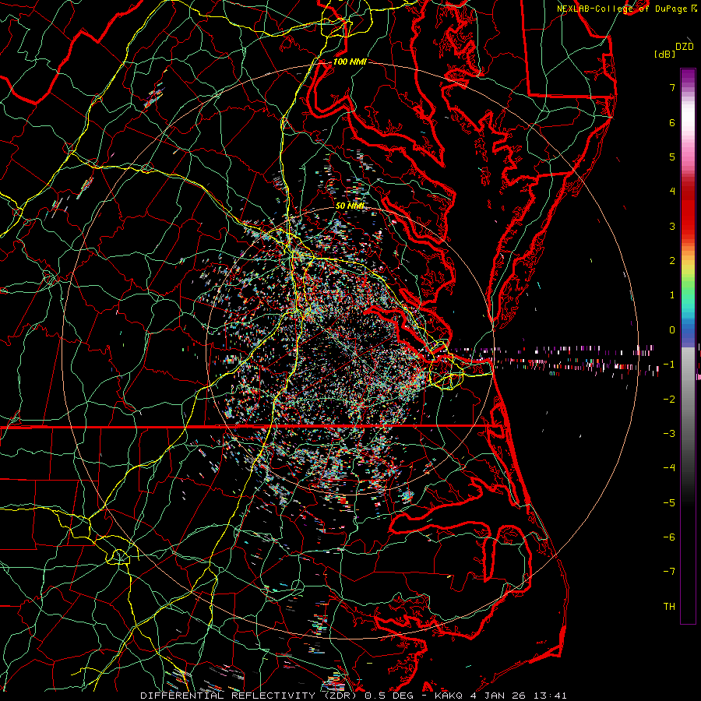The width and height of the screenshot is (701, 701).
Task: Click the '7' value on the color scale
Action: [x=672, y=87]
